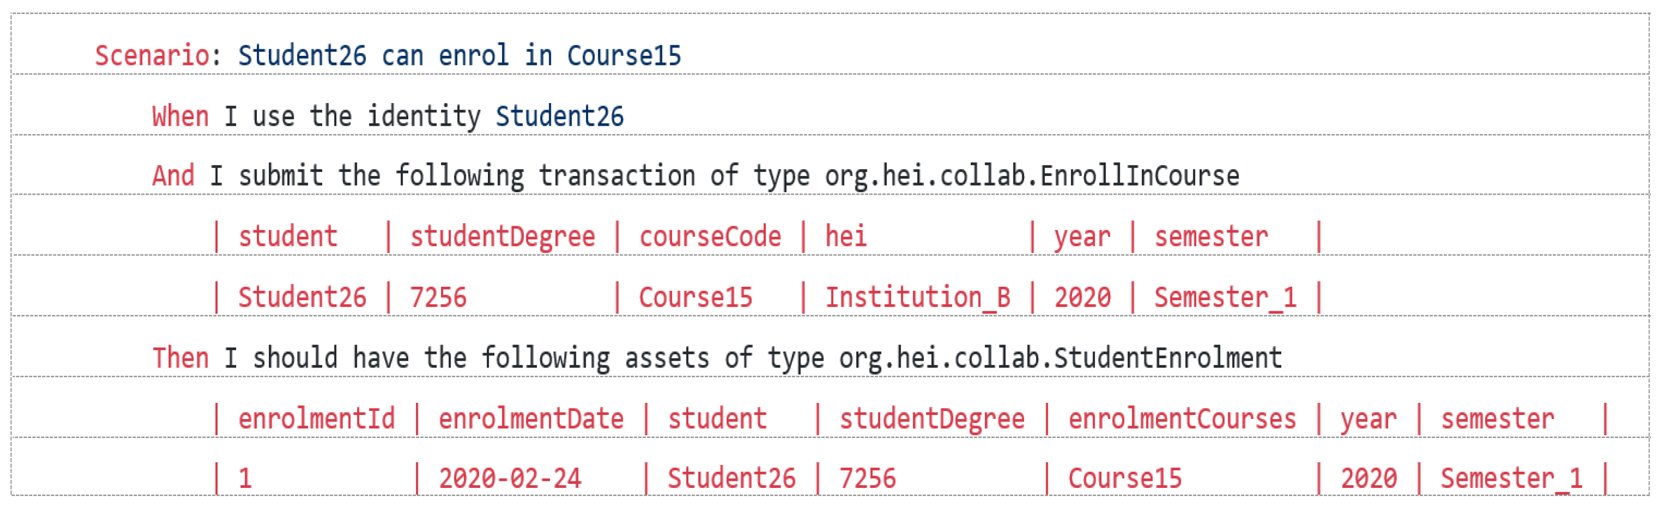Click "org.hei.collab.EnrollInCourse" transaction type text
This screenshot has height=507, width=1661.
1032,176
